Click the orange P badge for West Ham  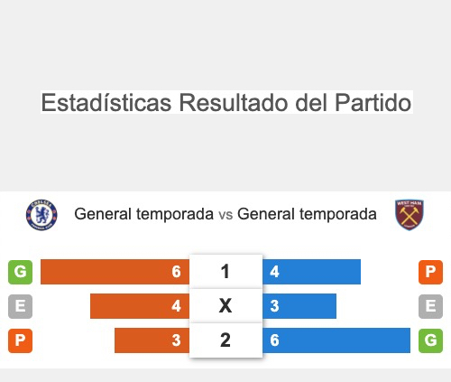[x=430, y=272]
